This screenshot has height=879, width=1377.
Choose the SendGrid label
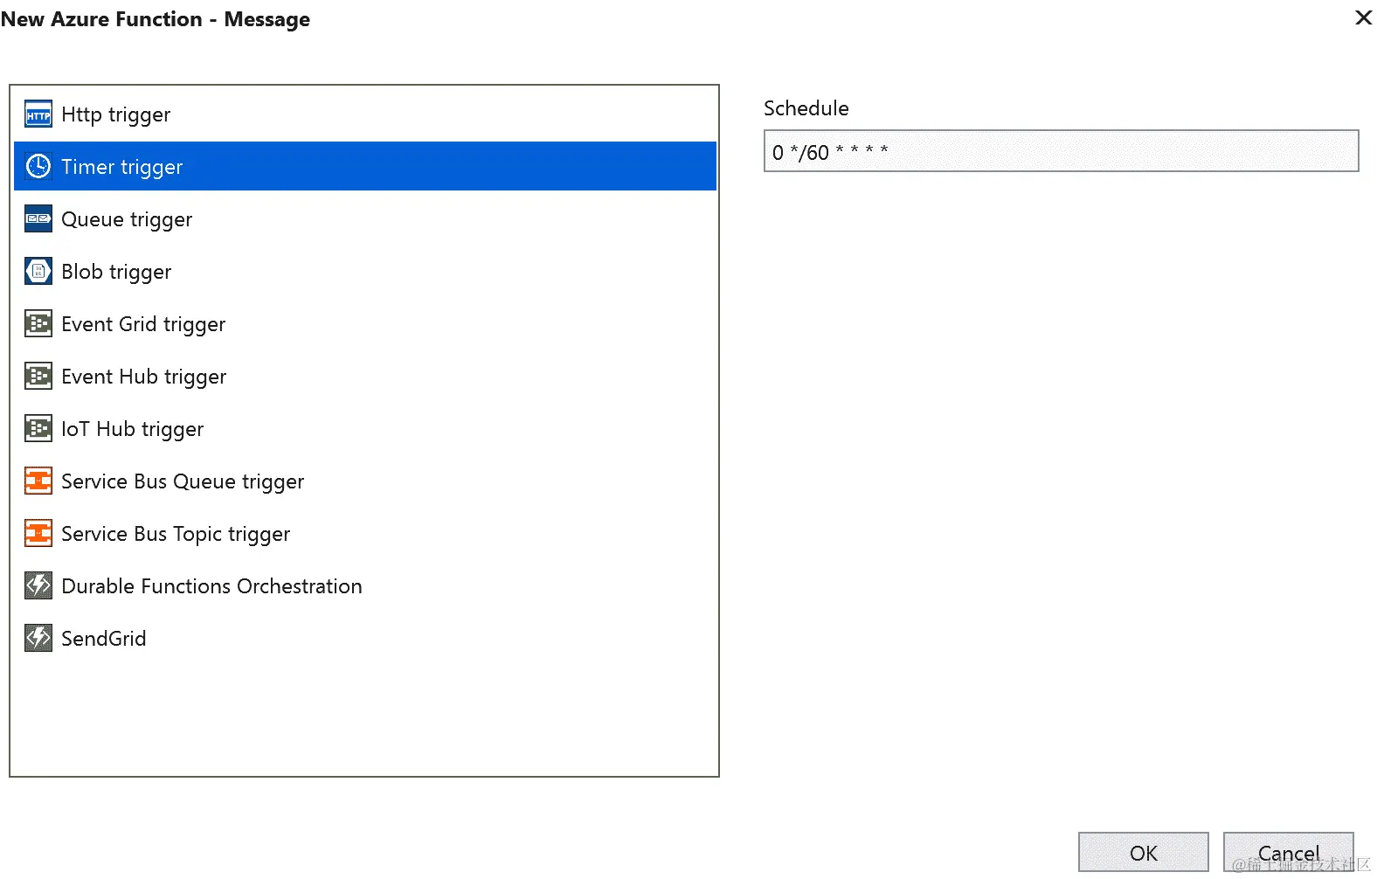pyautogui.click(x=104, y=639)
